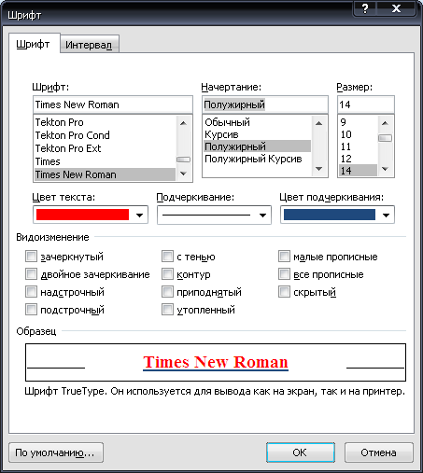Toggle скрытый checkbox

tap(284, 292)
